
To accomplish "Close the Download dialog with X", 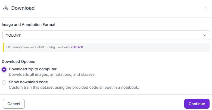I will (x=205, y=8).
